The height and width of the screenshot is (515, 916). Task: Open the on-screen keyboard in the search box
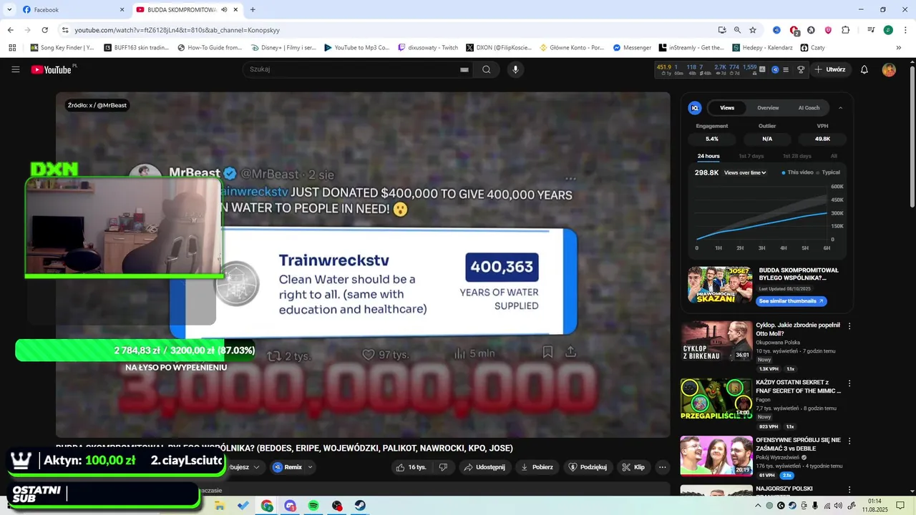464,69
